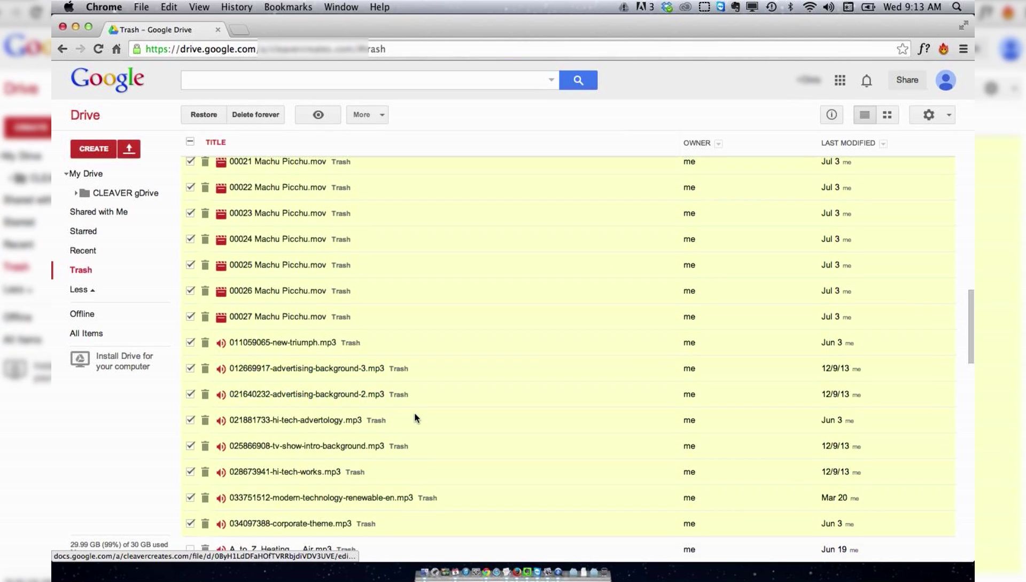Open the More dropdown in toolbar
Image resolution: width=1026 pixels, height=582 pixels.
tap(367, 115)
